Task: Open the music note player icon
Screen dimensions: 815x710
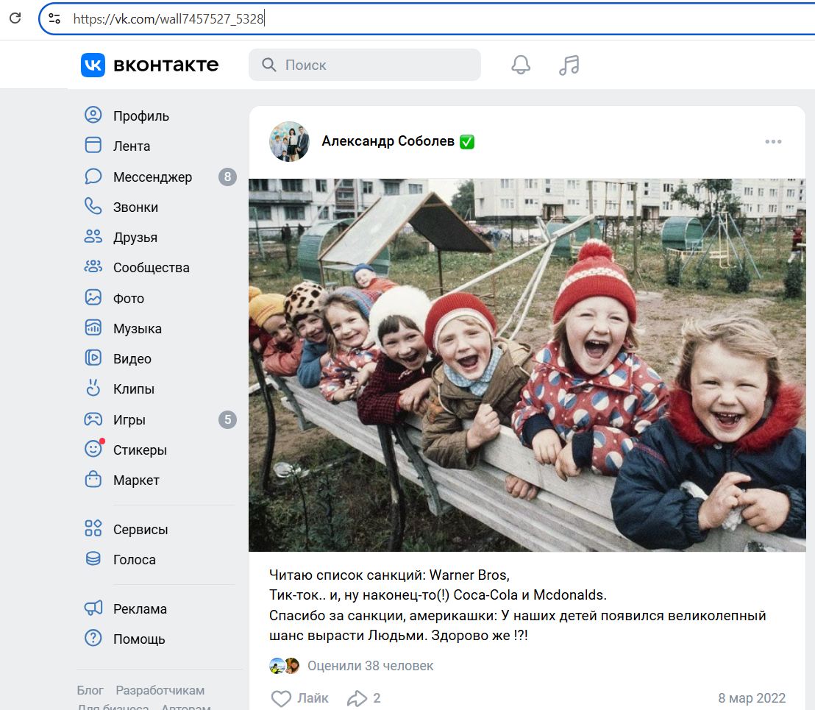Action: point(569,65)
